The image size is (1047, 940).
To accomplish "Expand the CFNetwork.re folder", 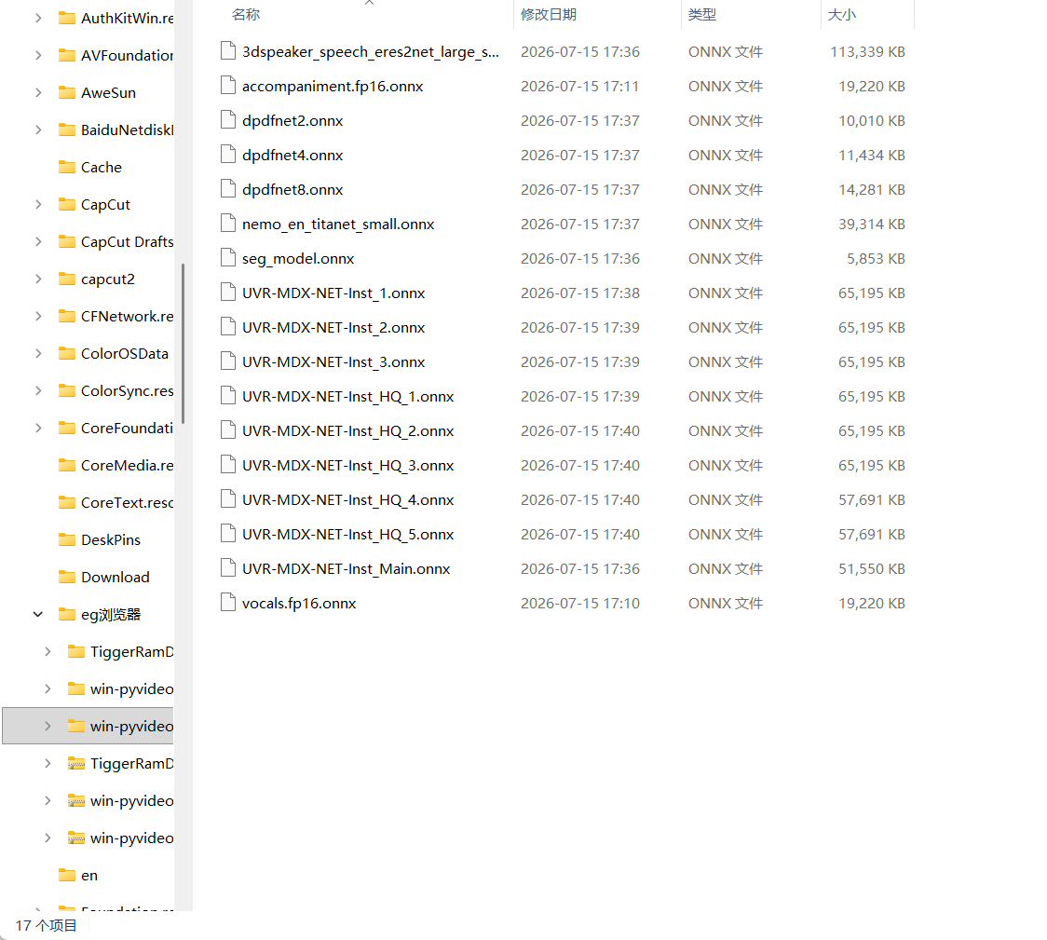I will 38,316.
